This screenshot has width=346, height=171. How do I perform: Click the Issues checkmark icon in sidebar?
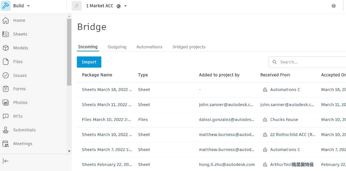tap(5, 75)
